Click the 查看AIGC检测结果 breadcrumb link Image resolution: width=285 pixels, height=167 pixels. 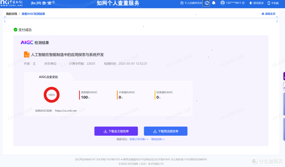tap(33, 14)
